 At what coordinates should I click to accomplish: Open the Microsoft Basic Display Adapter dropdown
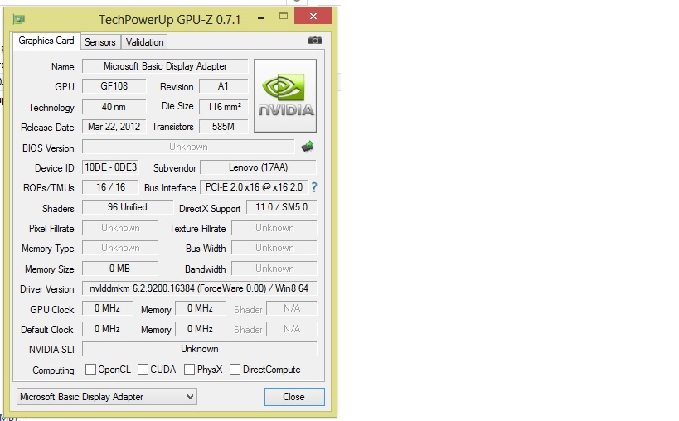tap(106, 397)
